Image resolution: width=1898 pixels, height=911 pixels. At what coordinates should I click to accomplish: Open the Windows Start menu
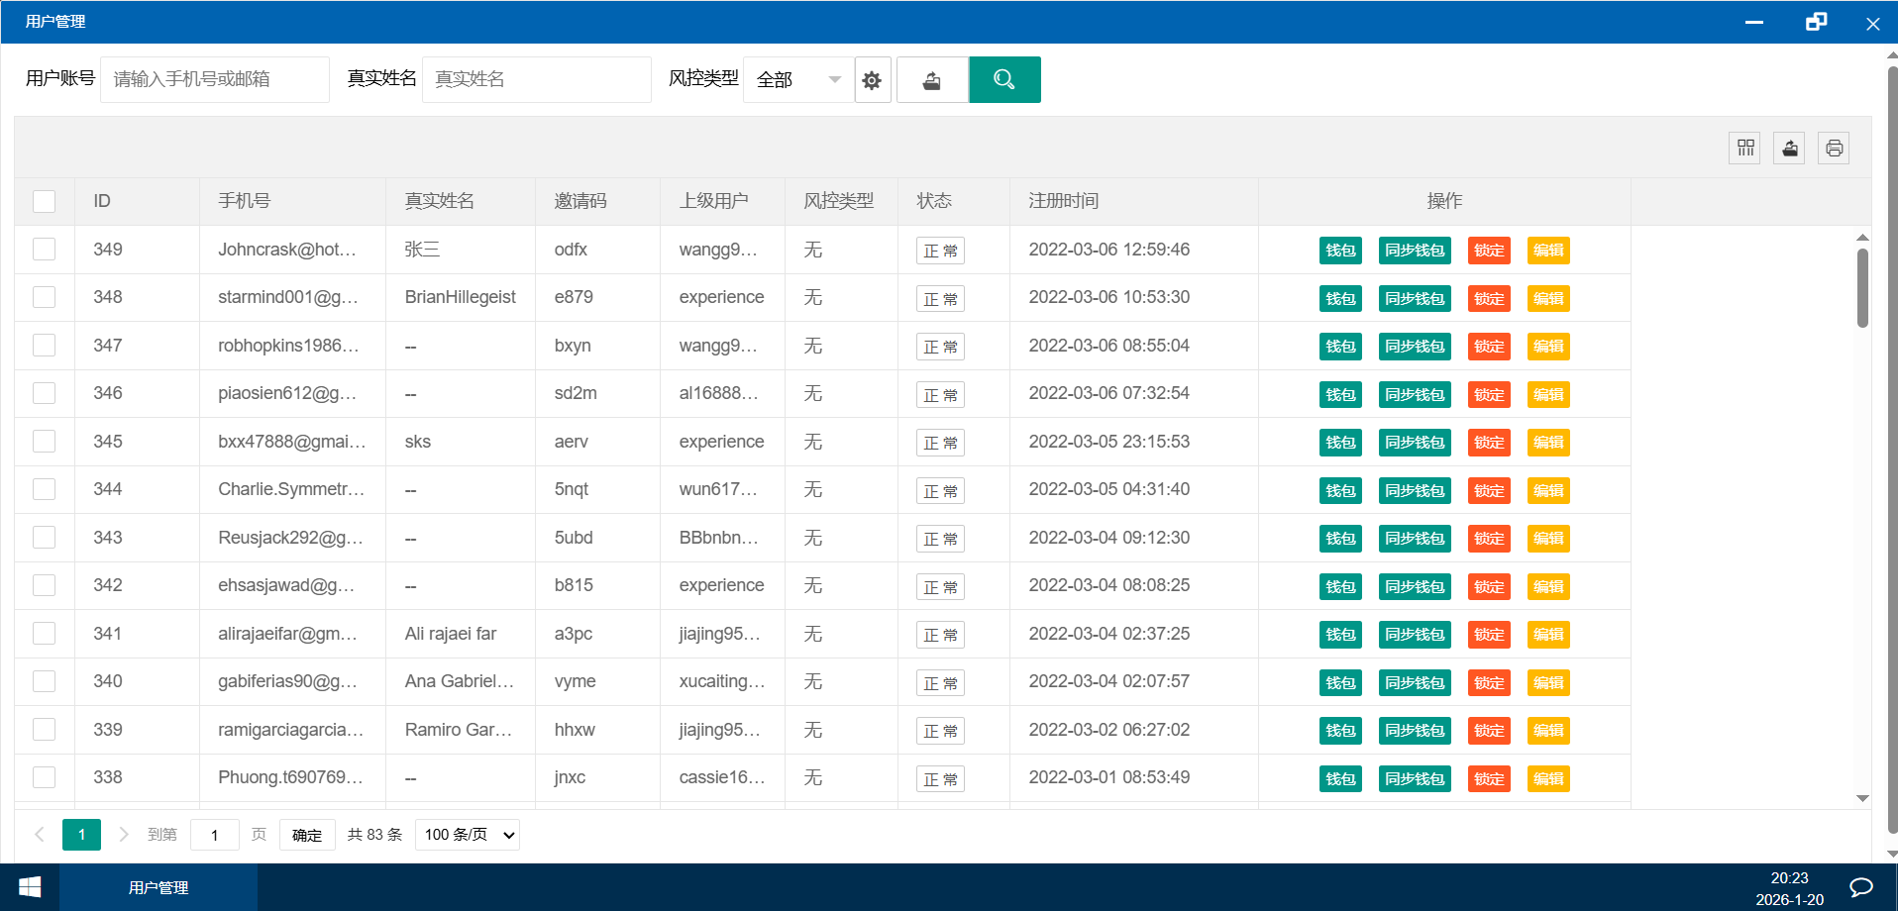(30, 887)
